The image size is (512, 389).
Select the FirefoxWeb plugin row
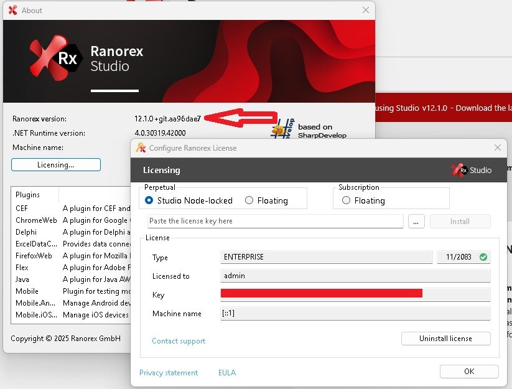(71, 256)
